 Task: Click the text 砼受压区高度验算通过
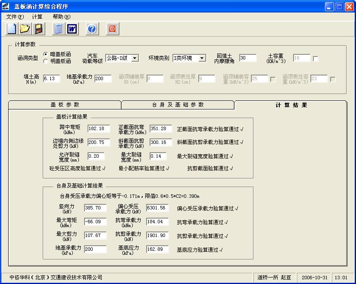pyautogui.click(x=77, y=168)
